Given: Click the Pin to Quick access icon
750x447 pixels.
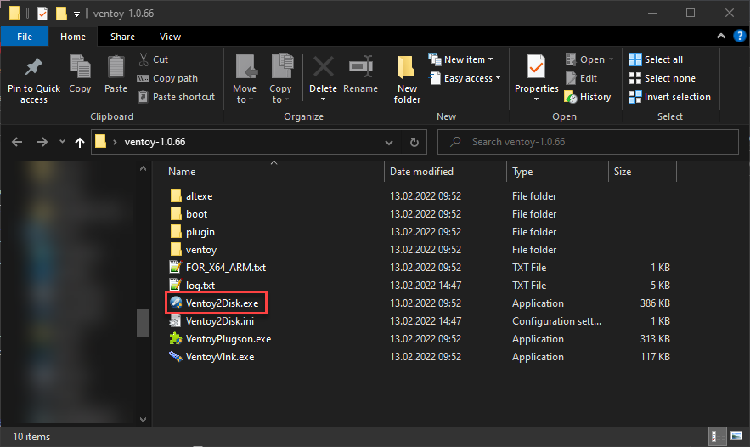Looking at the screenshot, I should click(34, 67).
